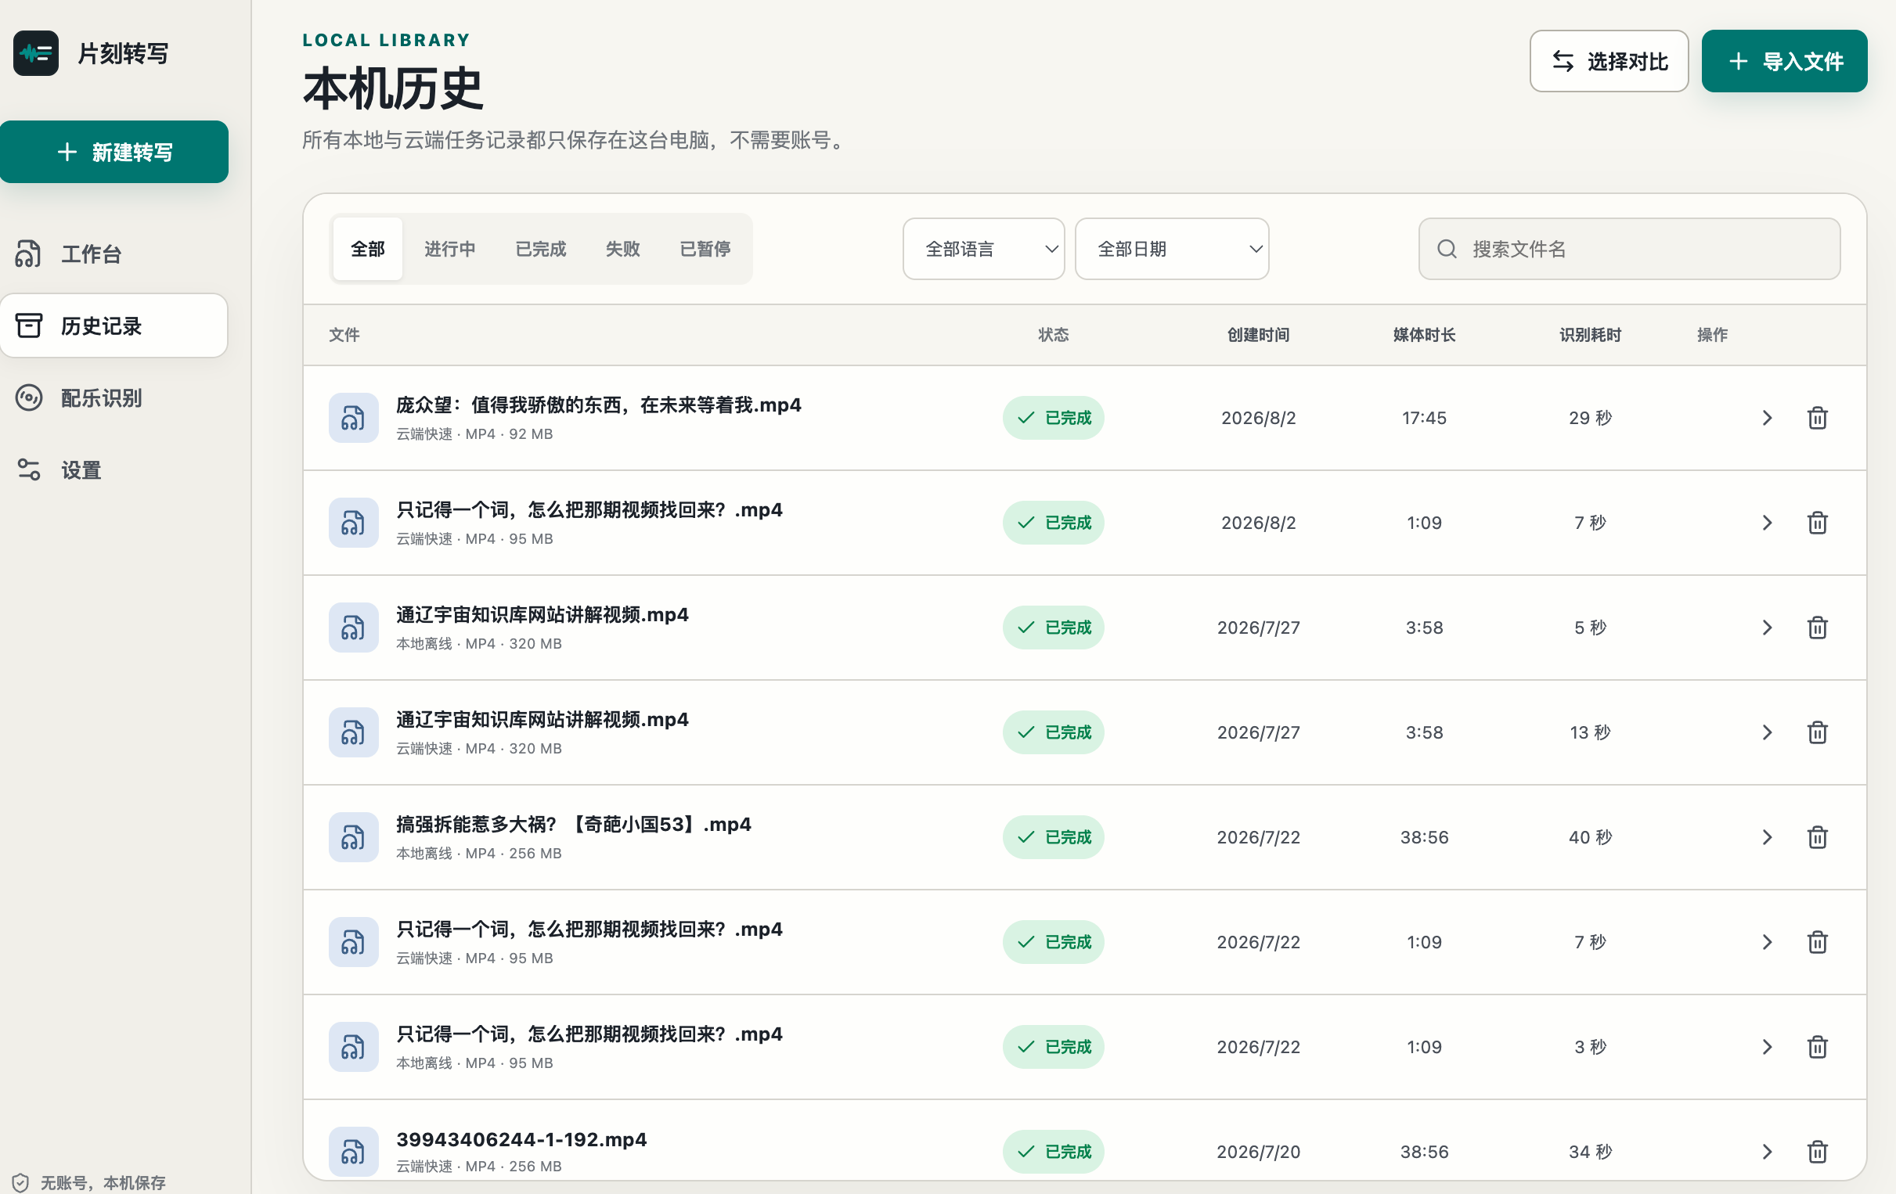Click the 导入文件 button
Viewport: 1896px width, 1194px height.
1784,61
